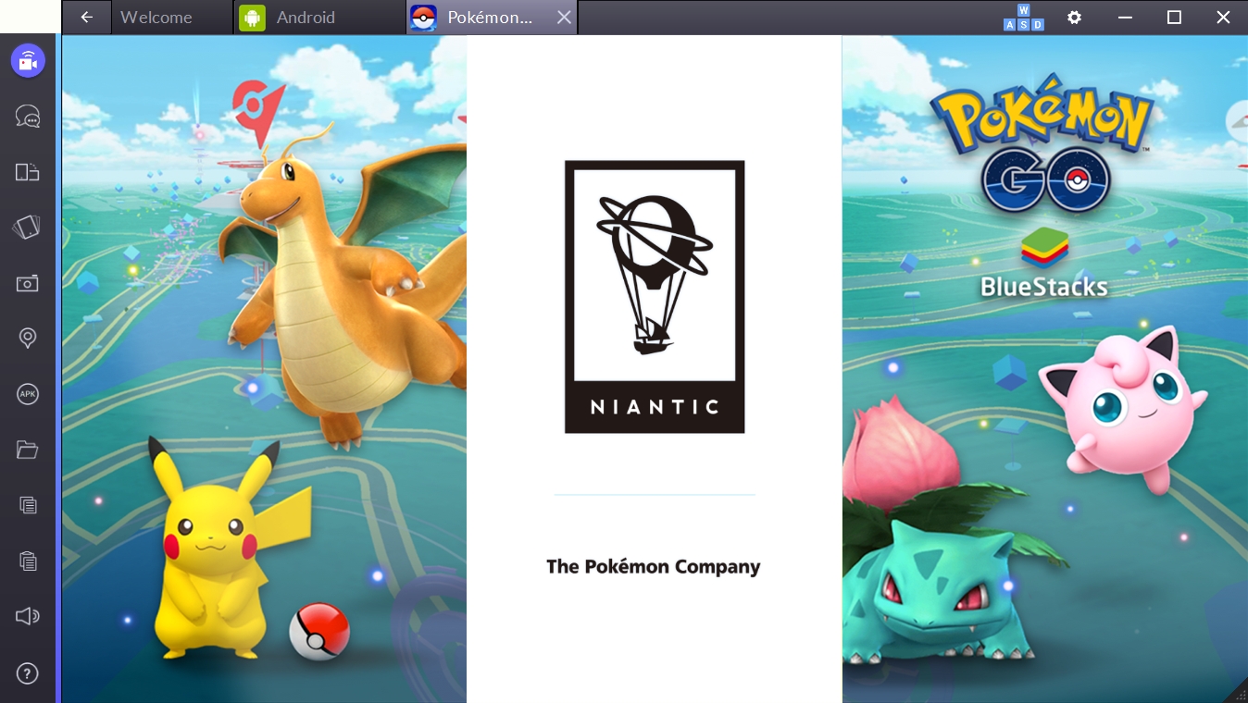Open the file folder icon in sidebar
Image resolution: width=1248 pixels, height=703 pixels.
tap(28, 450)
